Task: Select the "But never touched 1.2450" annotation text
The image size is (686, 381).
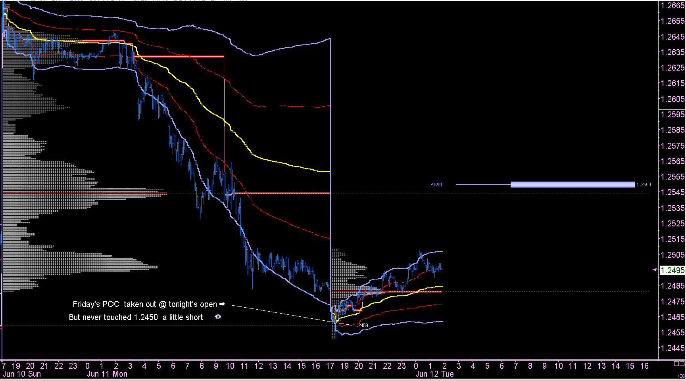Action: (x=136, y=317)
